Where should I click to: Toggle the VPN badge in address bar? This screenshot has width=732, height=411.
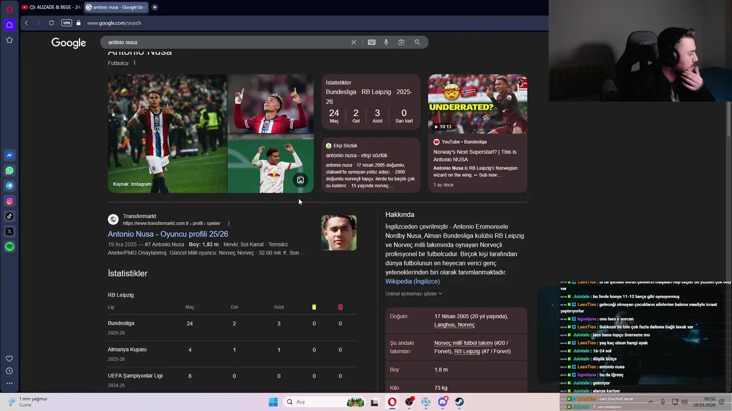66,23
